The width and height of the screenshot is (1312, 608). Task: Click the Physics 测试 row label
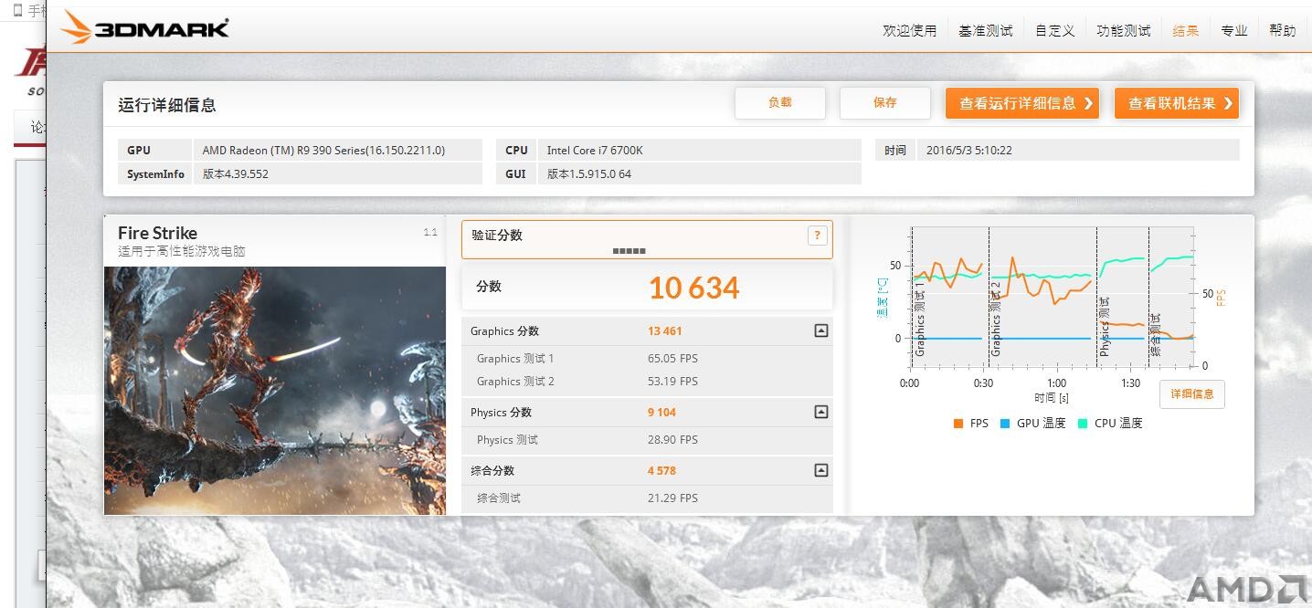coord(507,440)
